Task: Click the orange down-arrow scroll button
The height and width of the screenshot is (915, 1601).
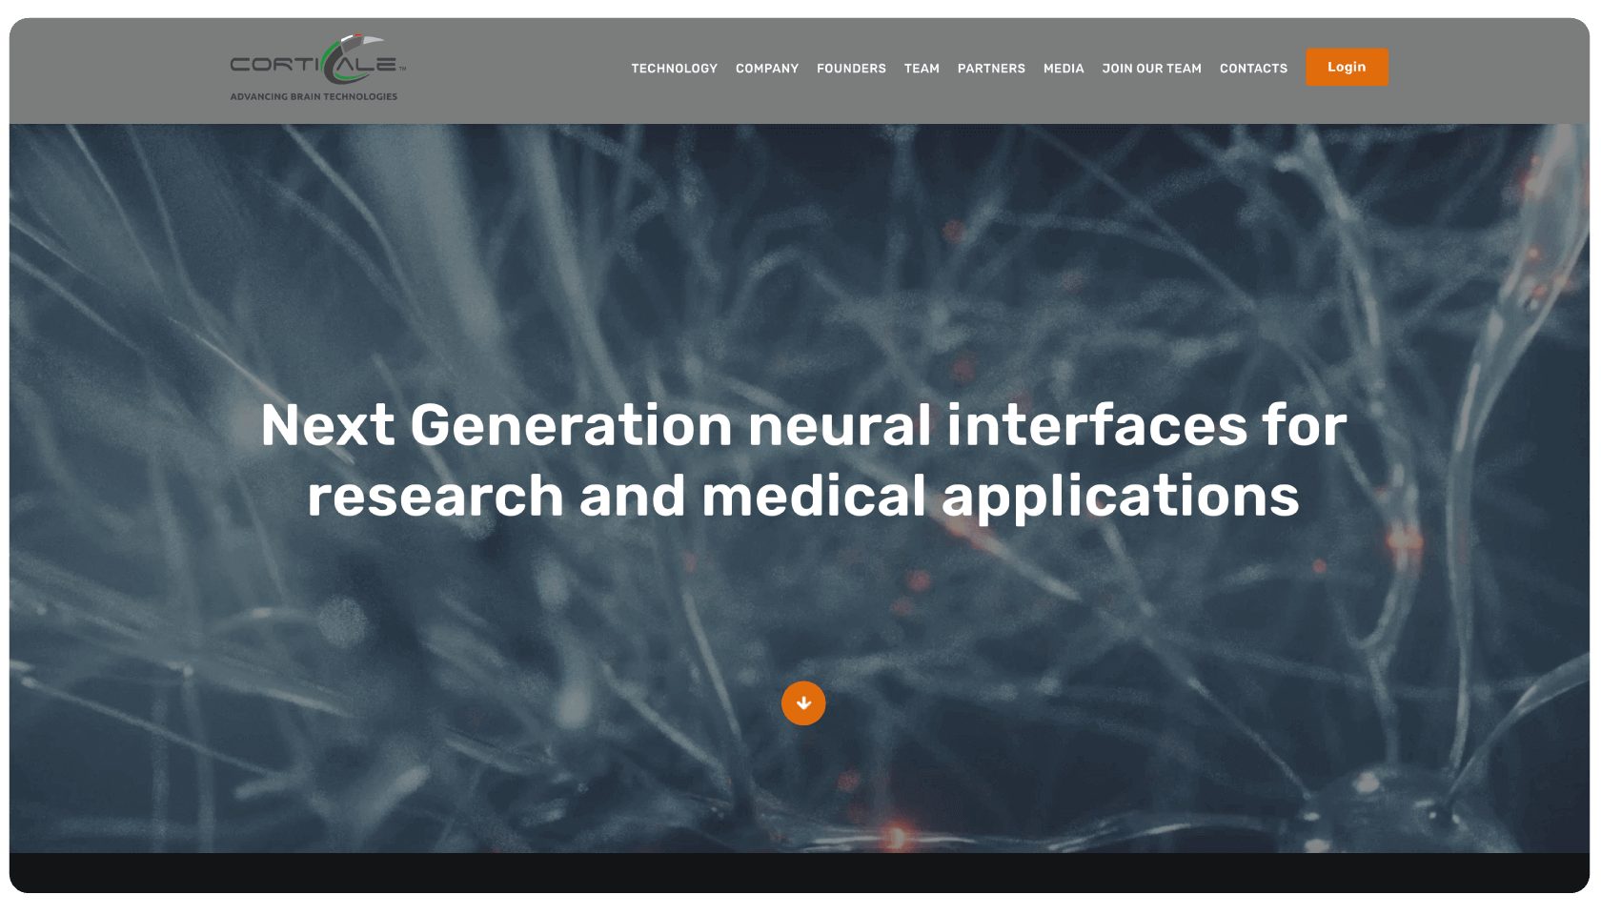Action: (803, 703)
